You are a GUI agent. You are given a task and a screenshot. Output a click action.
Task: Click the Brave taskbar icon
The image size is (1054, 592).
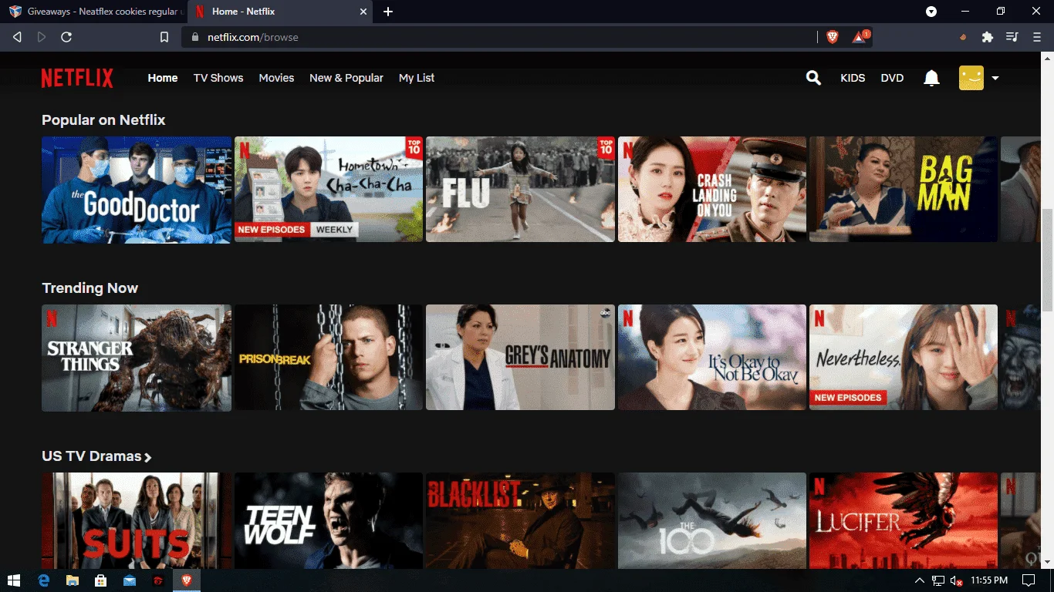click(x=186, y=580)
